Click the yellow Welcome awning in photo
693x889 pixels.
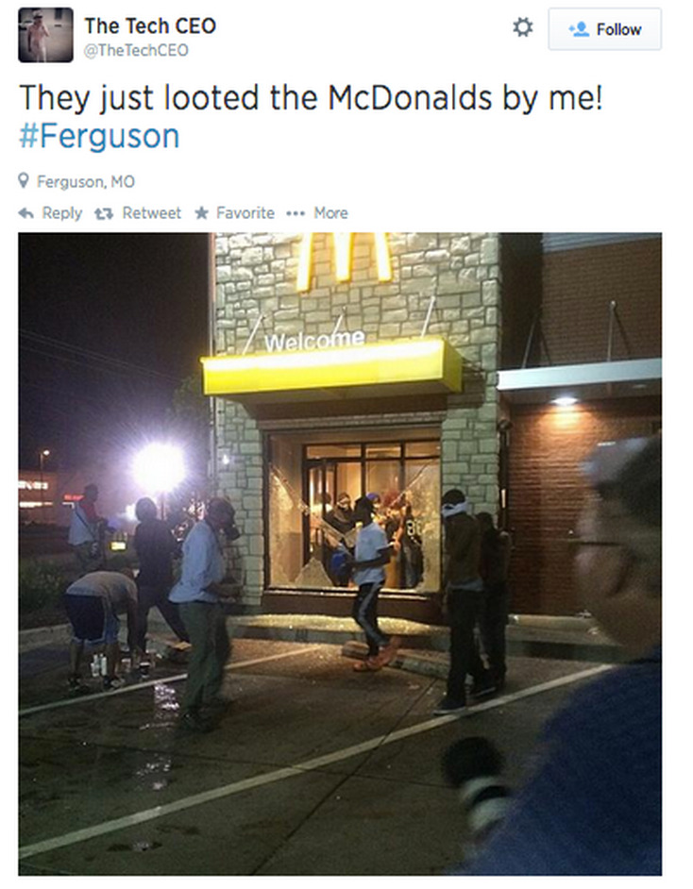click(331, 367)
